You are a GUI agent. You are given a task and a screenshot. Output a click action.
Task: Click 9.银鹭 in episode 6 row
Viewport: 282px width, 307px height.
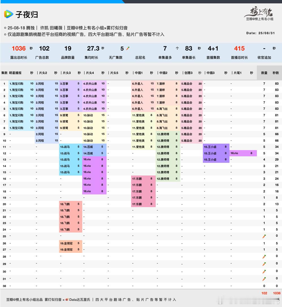pos(64,115)
